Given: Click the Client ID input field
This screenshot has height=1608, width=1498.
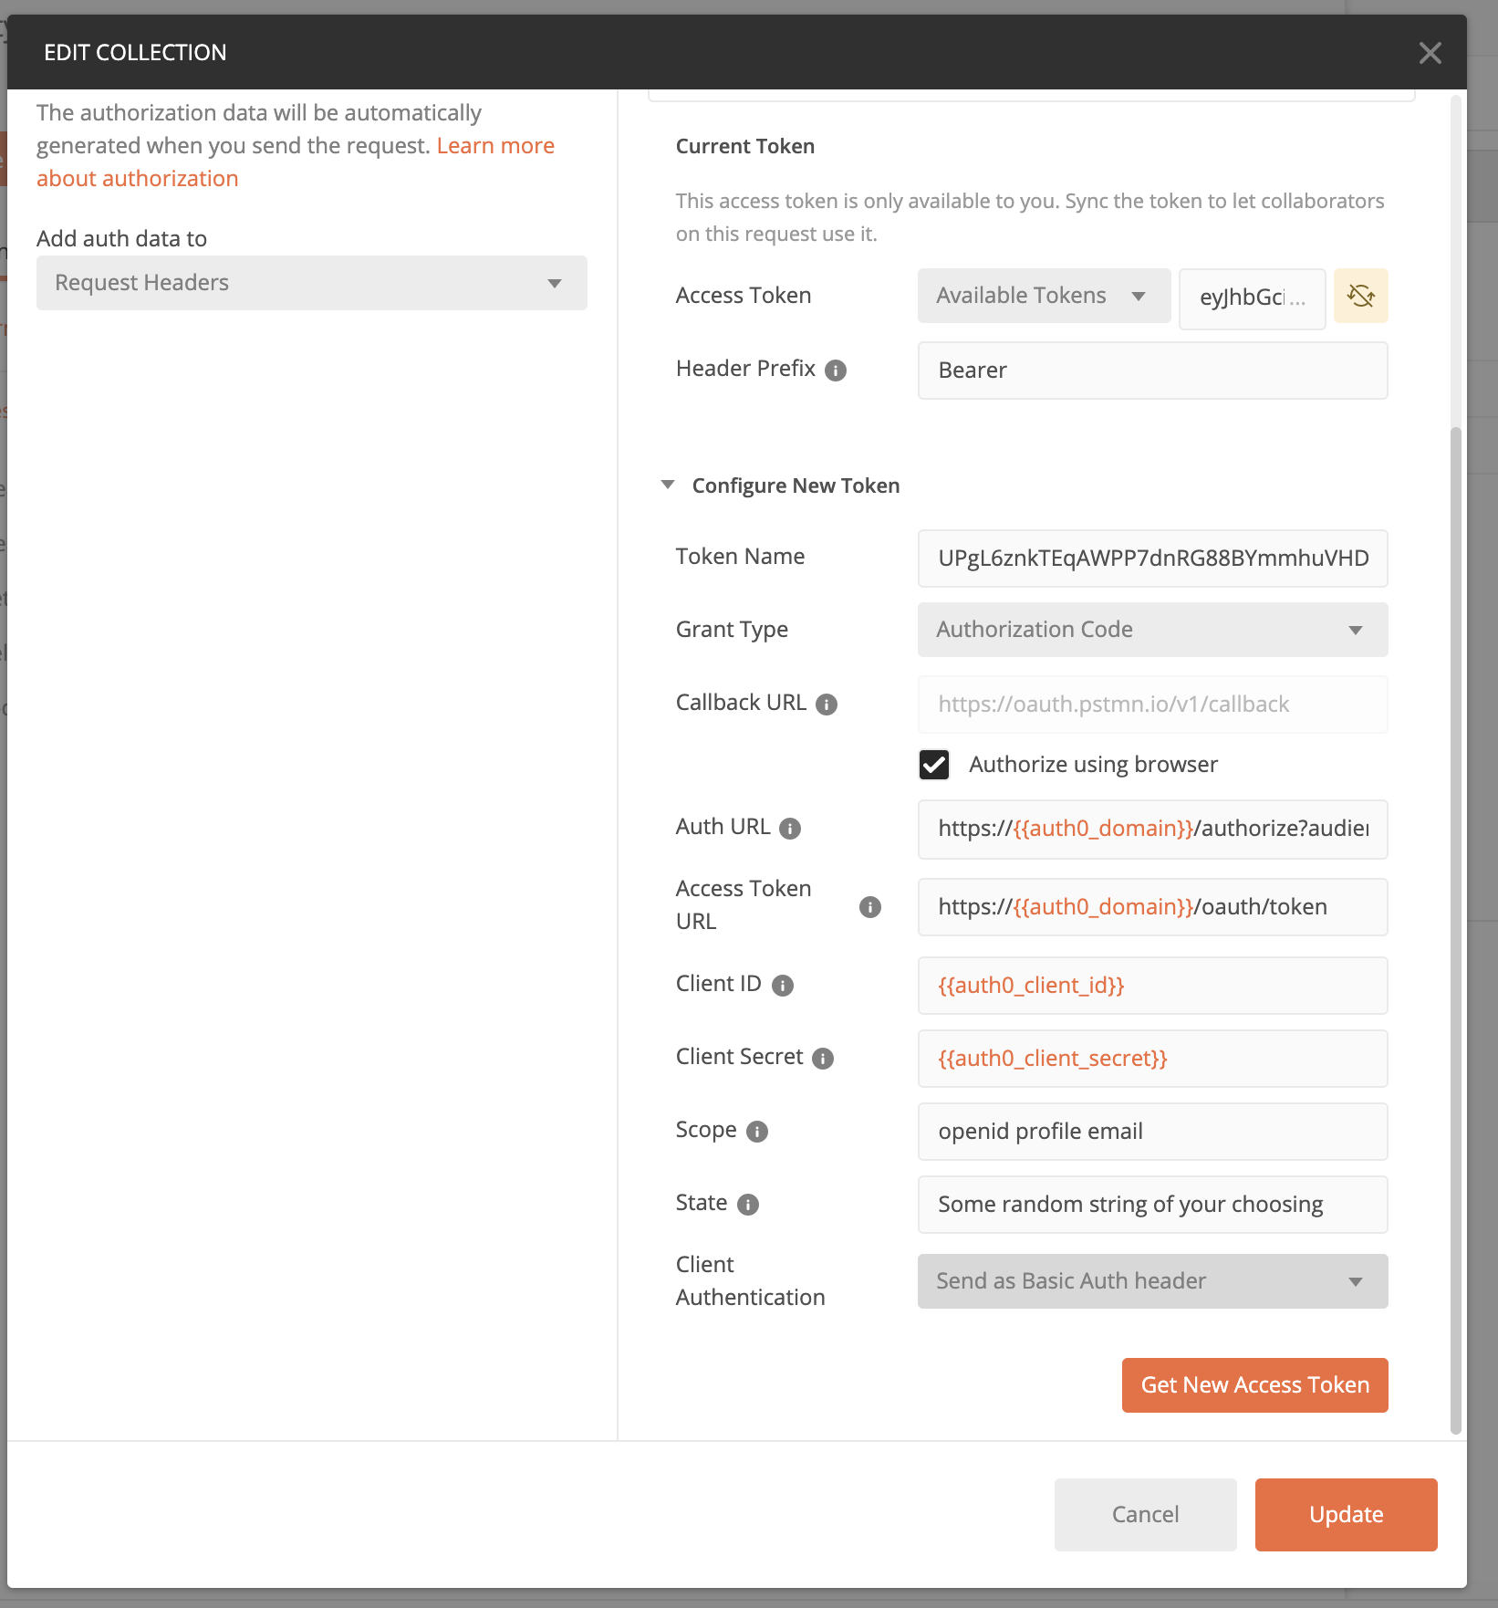Looking at the screenshot, I should pos(1153,986).
